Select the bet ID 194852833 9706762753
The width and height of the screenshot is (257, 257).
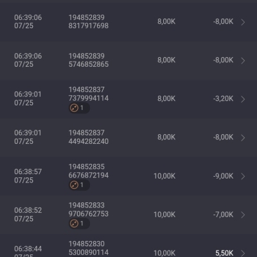(x=89, y=209)
